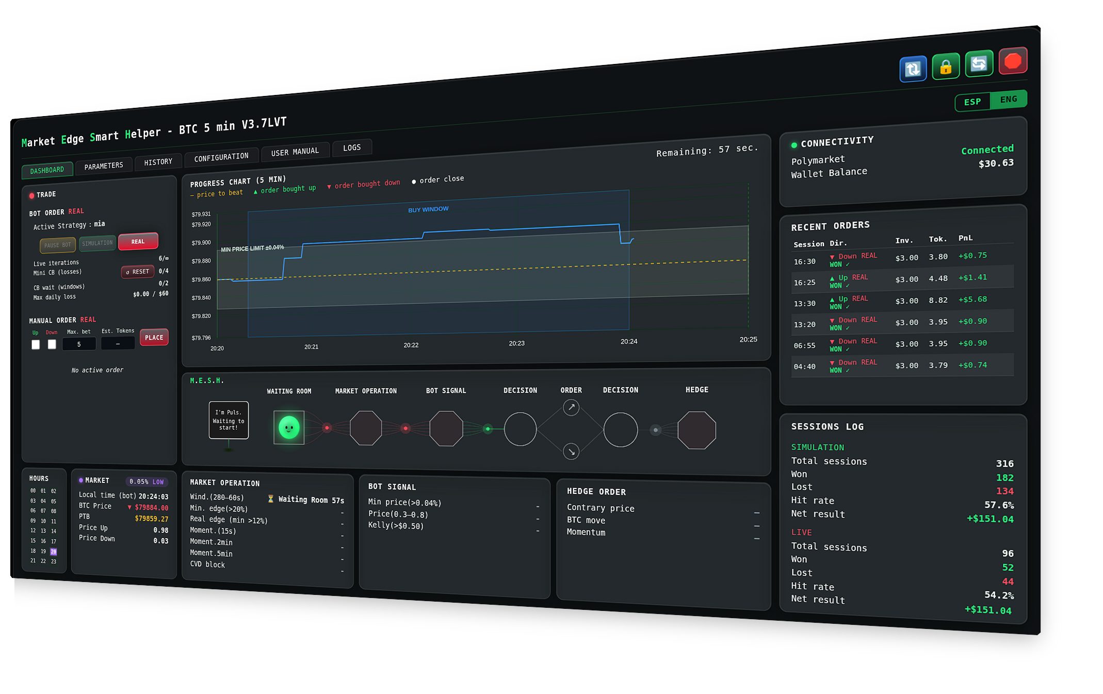This screenshot has height=694, width=1103.
Task: Select the Market Operation octagon node
Action: click(366, 428)
